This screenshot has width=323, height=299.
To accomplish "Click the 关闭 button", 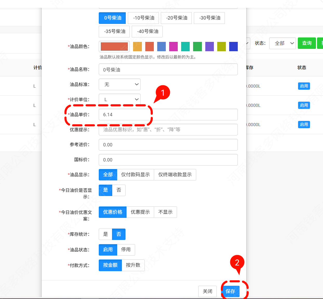I will 207,291.
